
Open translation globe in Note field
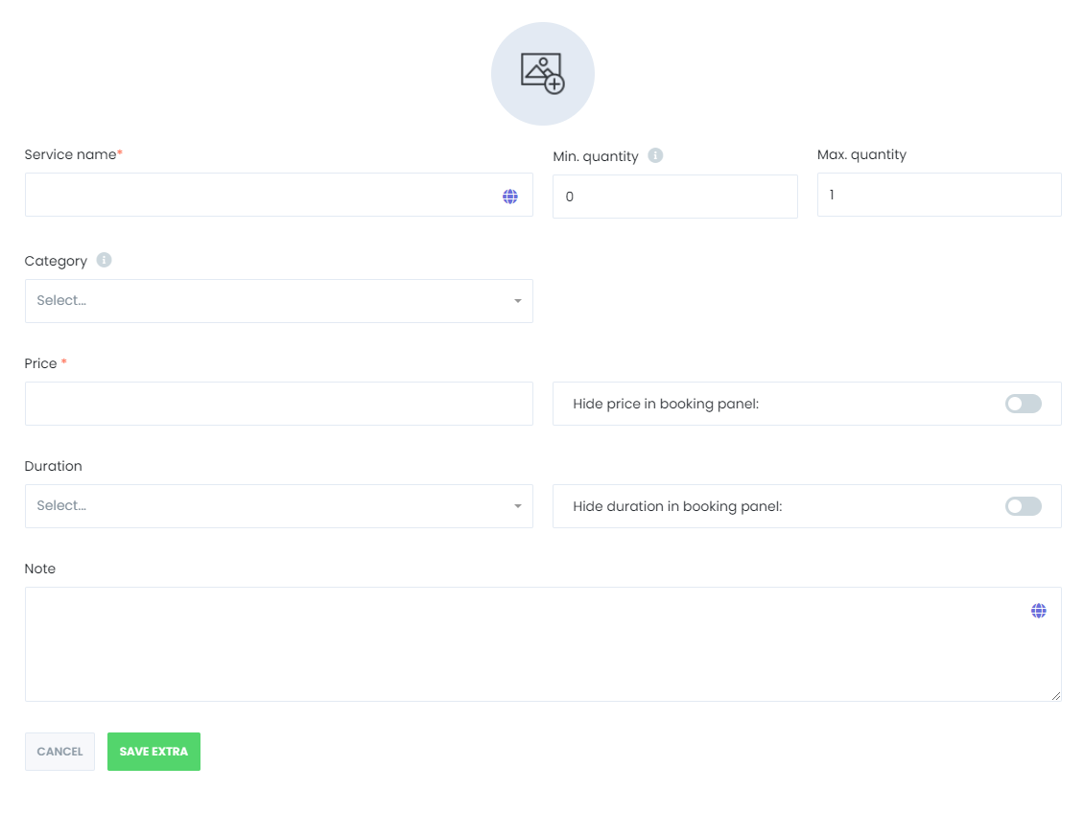pos(1039,611)
